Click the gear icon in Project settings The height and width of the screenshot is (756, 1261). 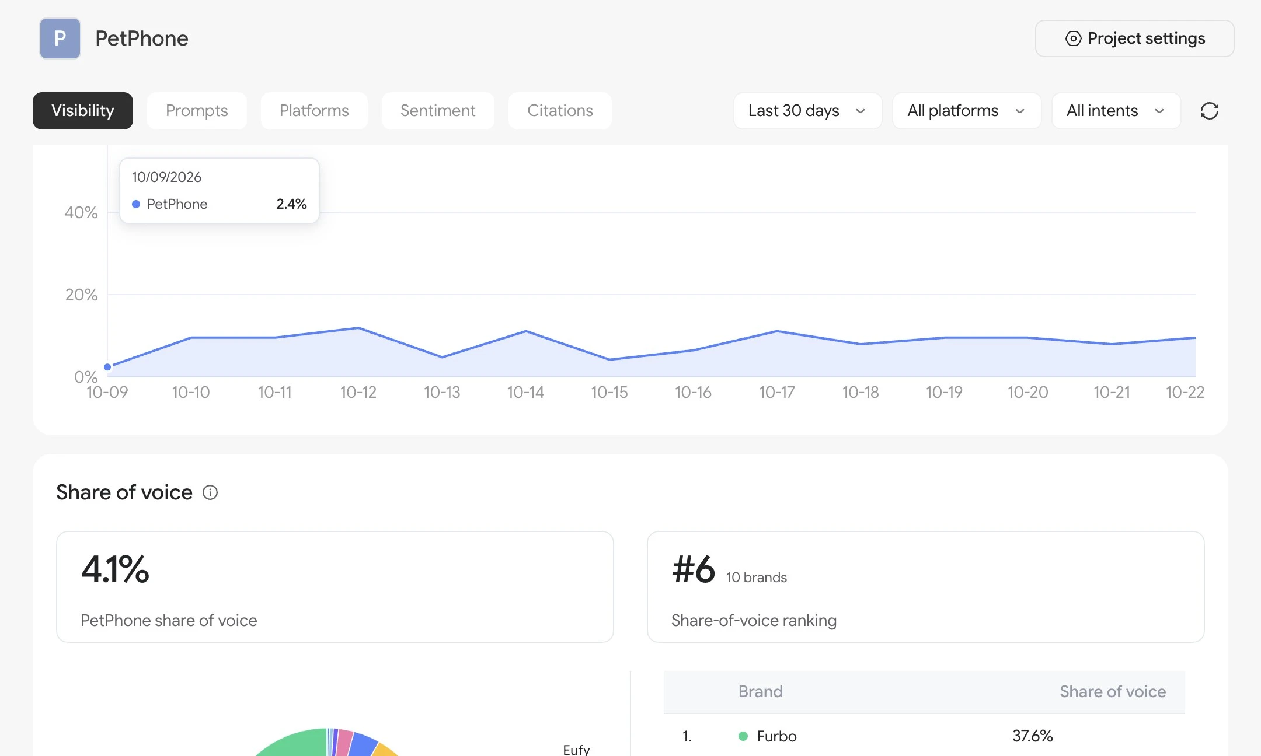coord(1073,38)
